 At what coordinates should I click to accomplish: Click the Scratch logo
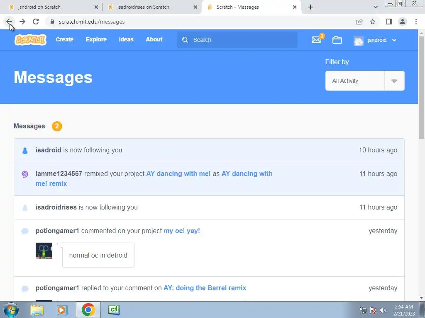[30, 40]
